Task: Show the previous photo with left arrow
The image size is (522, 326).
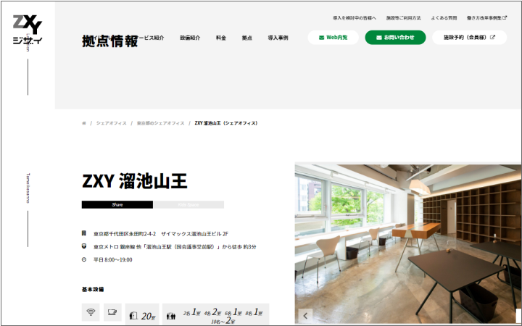Action: point(306,316)
